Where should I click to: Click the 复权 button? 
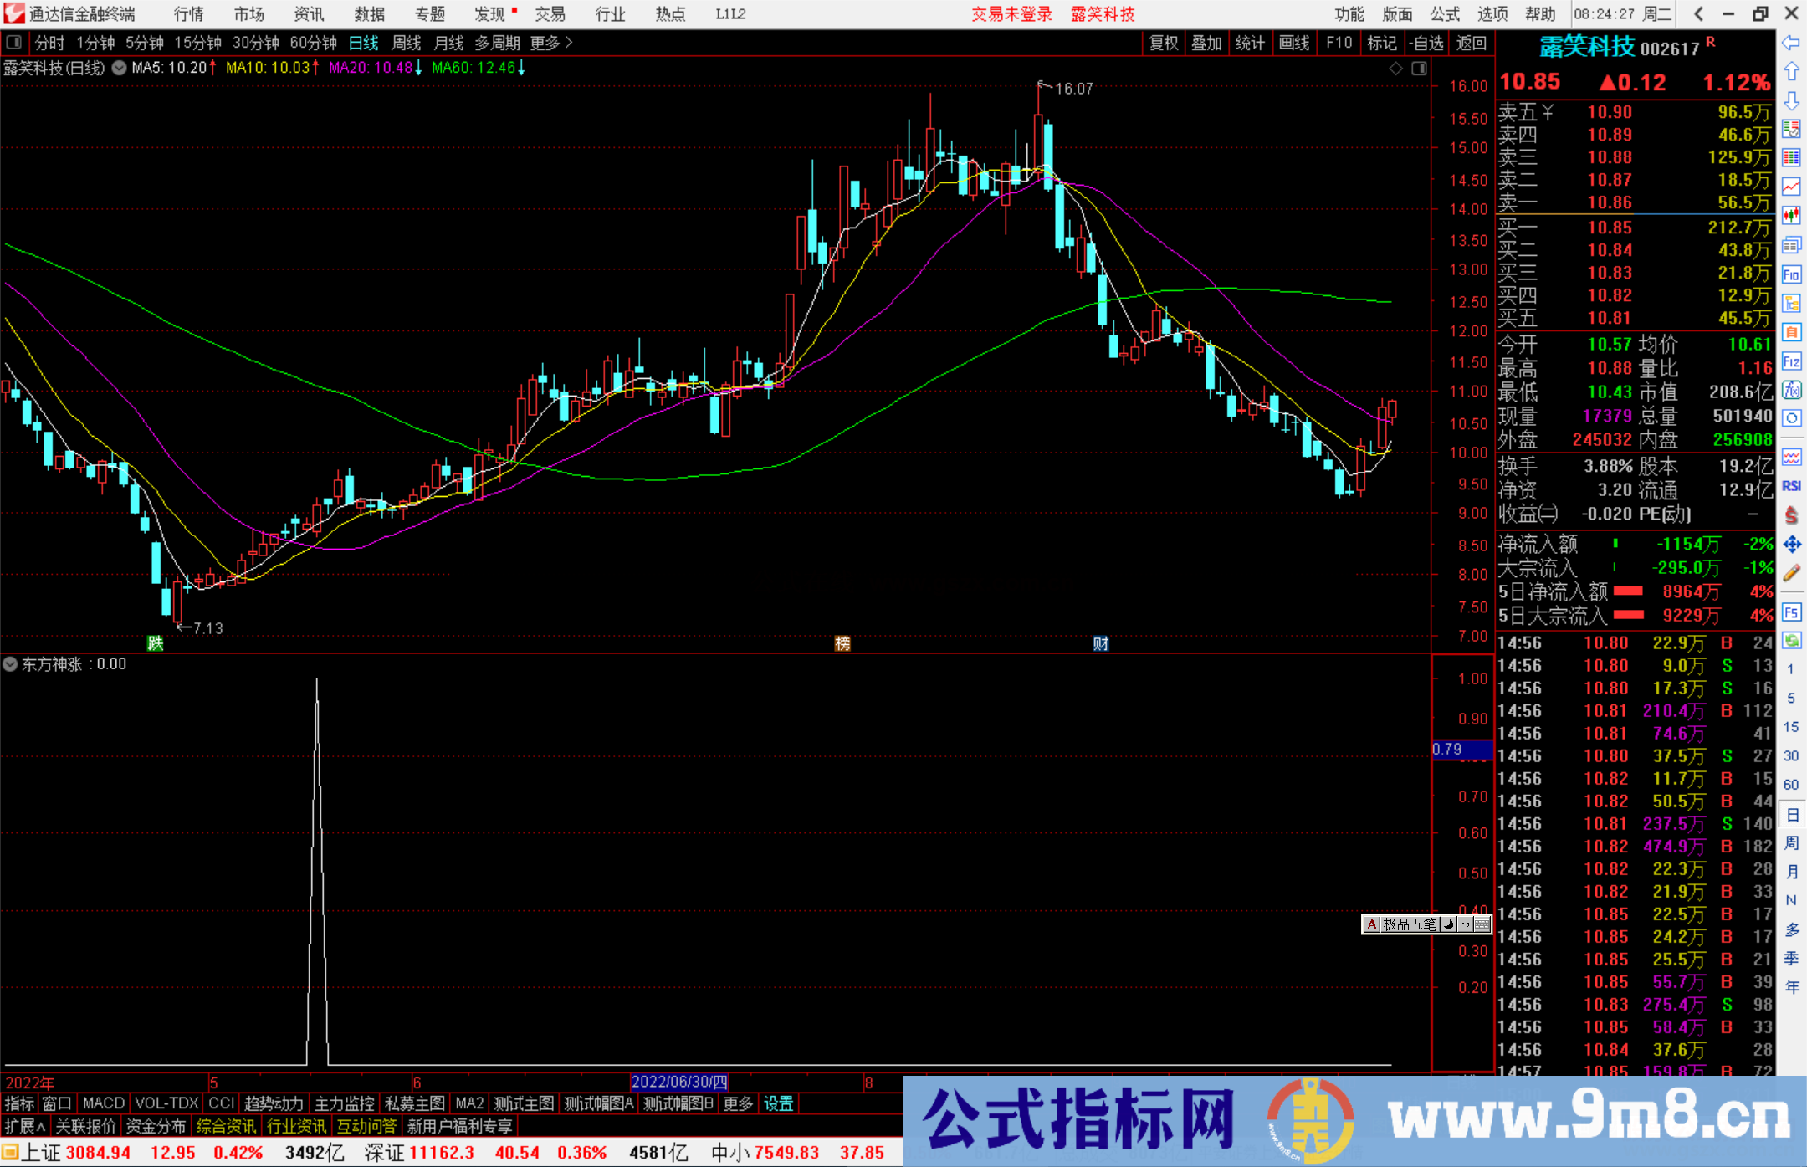coord(1164,43)
